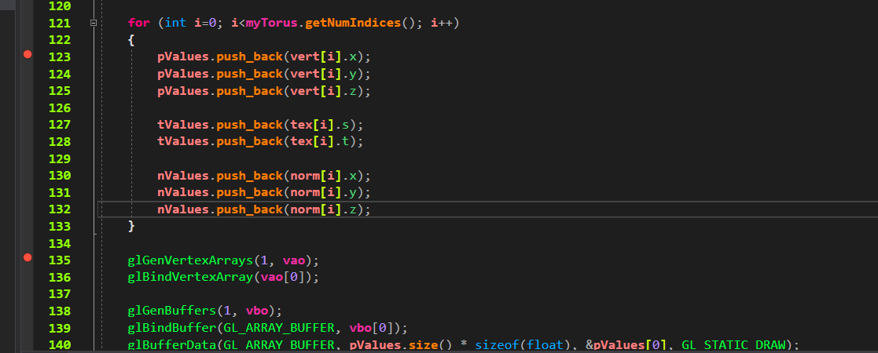Collapse the for loop at line 121
878x353 pixels.
click(94, 23)
